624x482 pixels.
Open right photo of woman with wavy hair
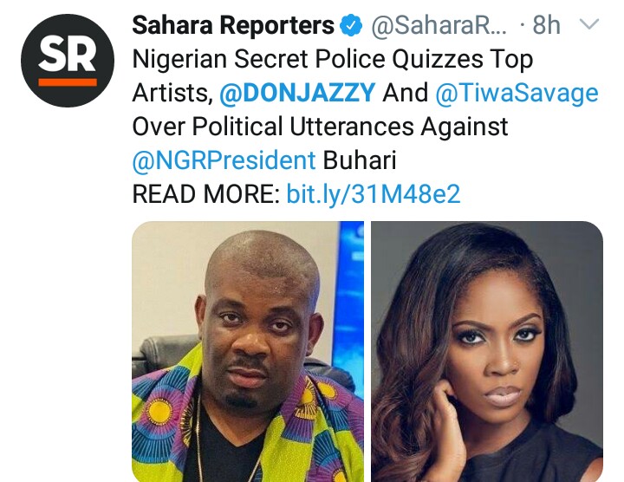487,351
